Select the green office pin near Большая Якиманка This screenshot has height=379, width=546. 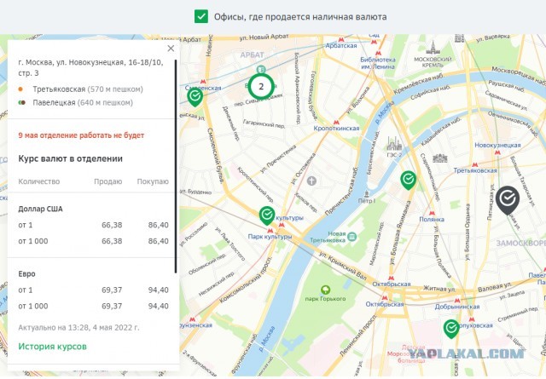coord(408,180)
